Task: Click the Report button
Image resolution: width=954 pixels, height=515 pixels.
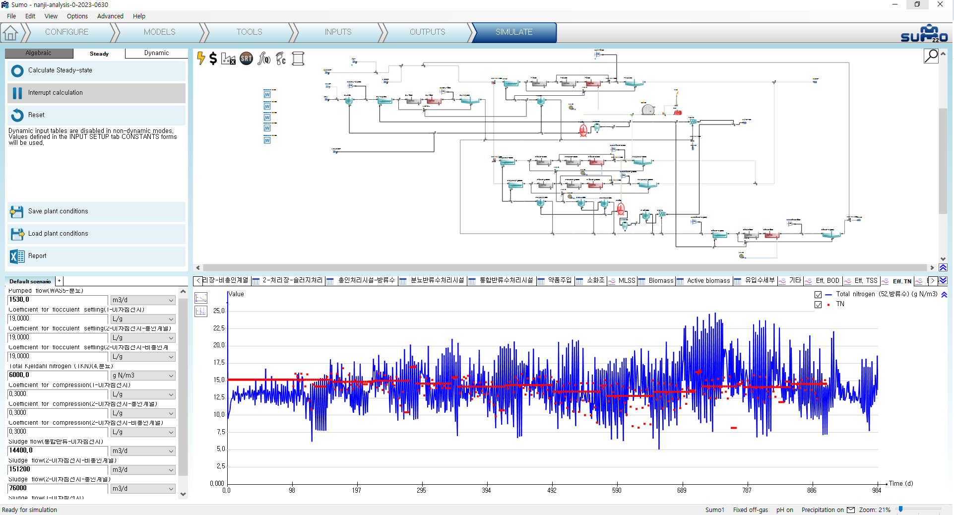Action: (x=96, y=257)
